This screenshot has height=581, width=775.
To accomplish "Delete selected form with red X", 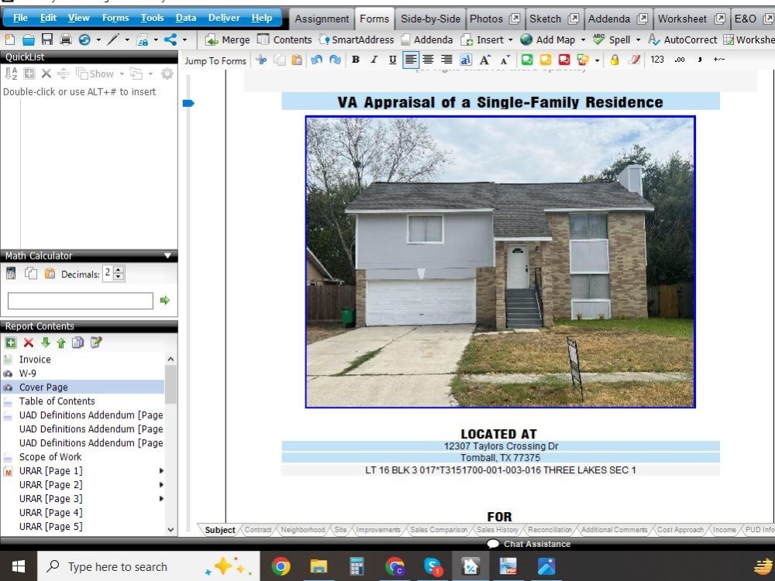I will pos(29,342).
